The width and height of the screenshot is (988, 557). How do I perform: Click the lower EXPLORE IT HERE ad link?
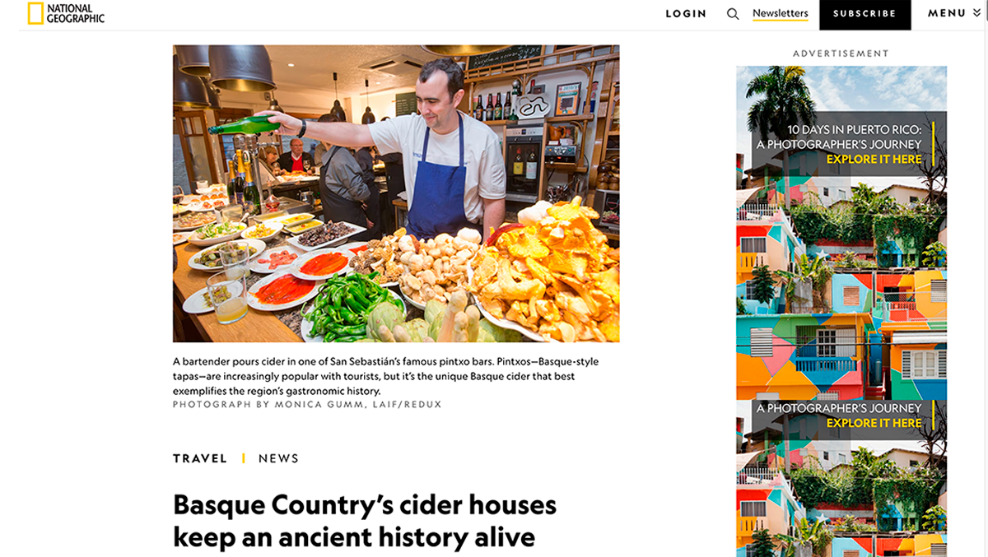pos(874,423)
